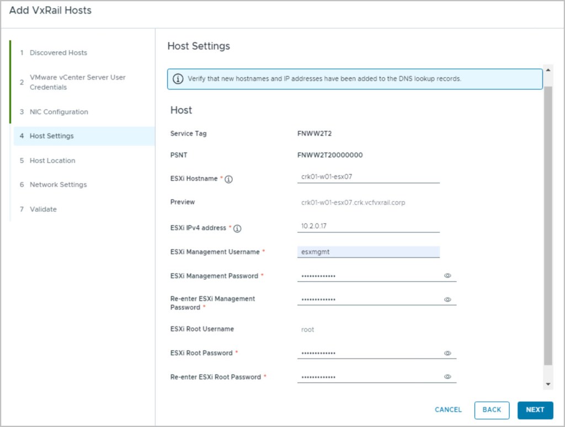Reveal the re-entered ESXi Management Password

(447, 300)
